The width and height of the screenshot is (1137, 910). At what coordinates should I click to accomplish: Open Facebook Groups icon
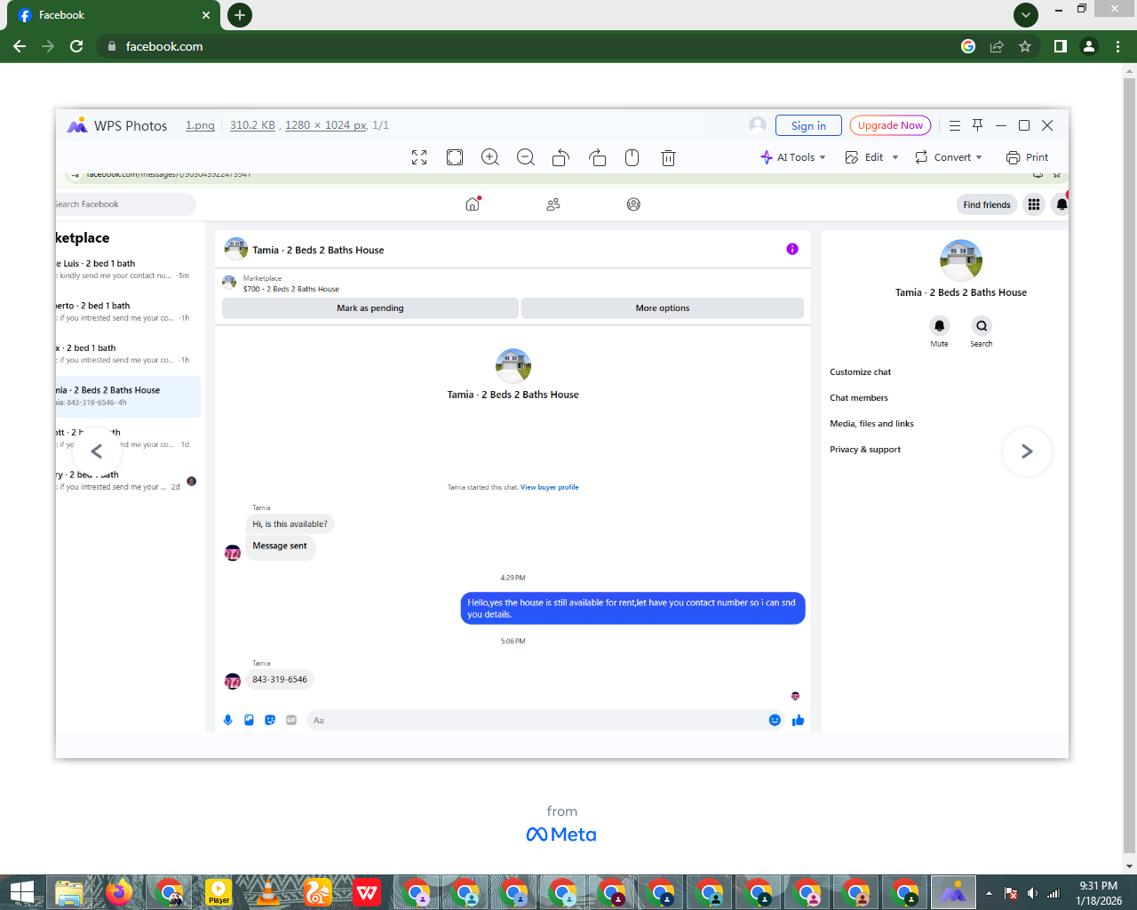pos(633,204)
